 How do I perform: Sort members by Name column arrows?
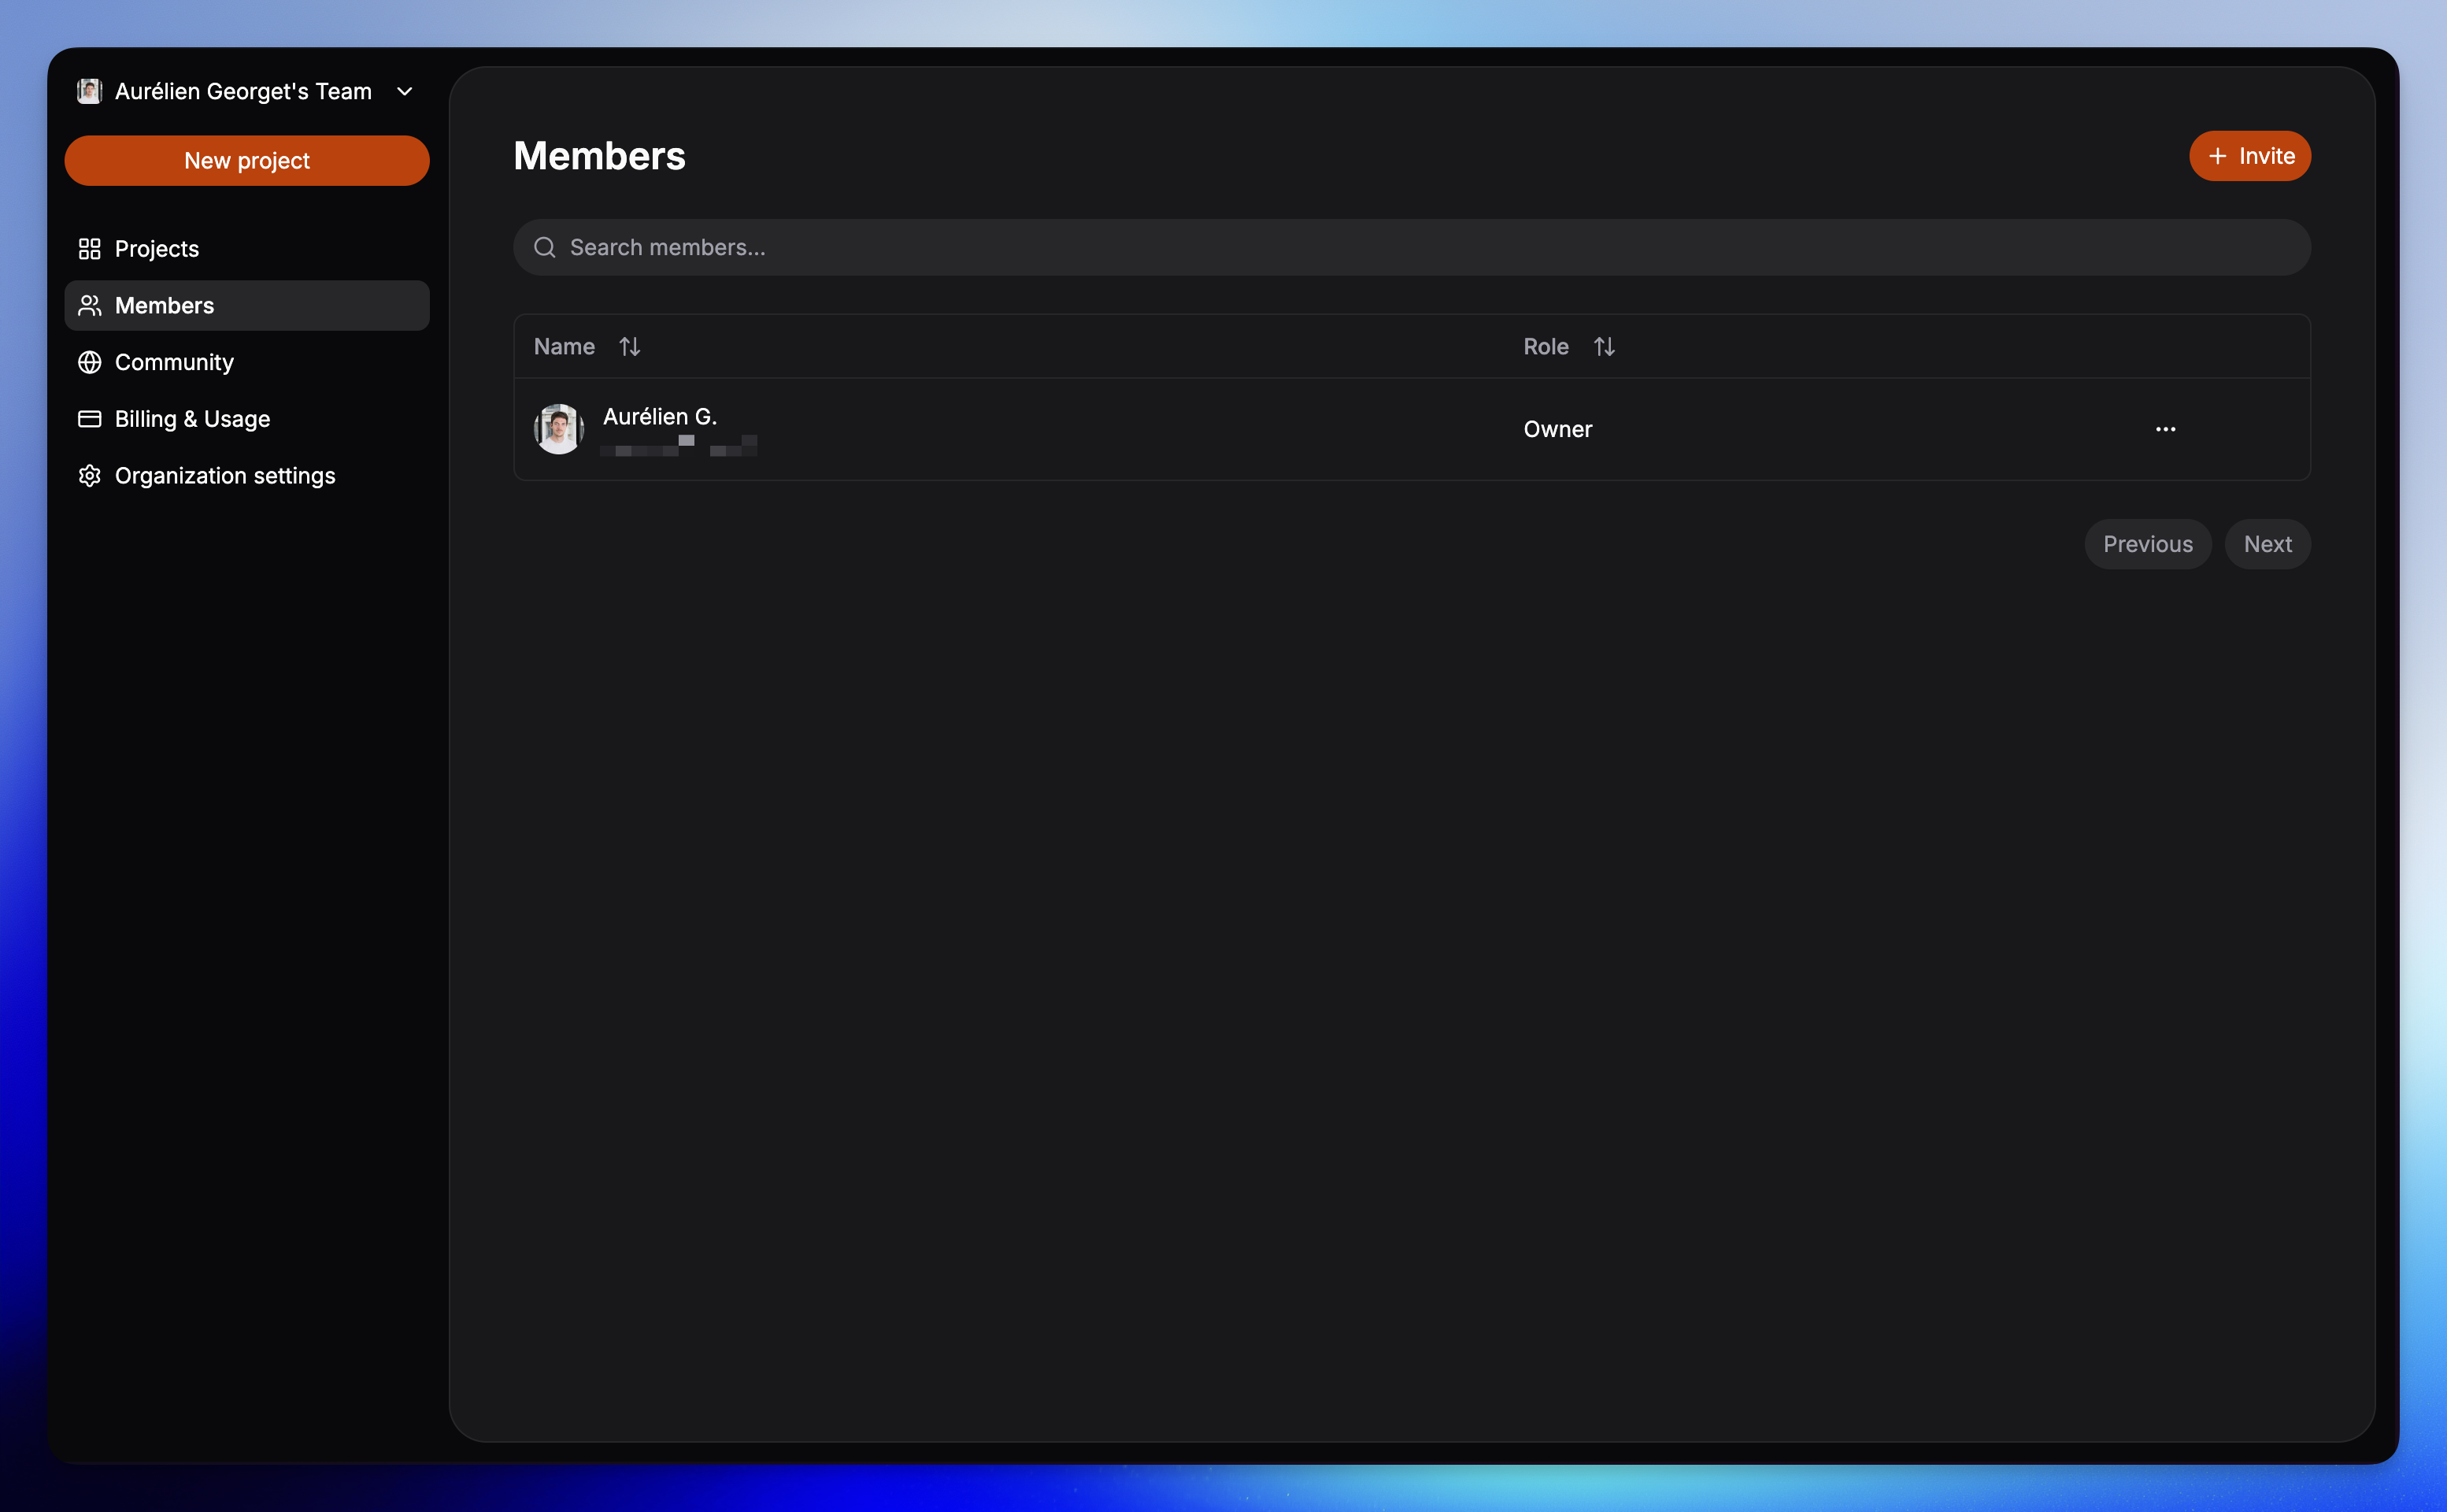coord(630,347)
